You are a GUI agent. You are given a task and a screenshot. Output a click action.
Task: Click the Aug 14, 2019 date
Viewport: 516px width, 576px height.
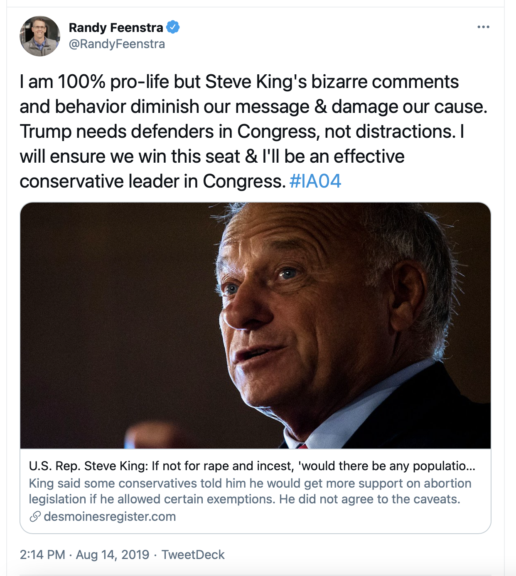[113, 555]
